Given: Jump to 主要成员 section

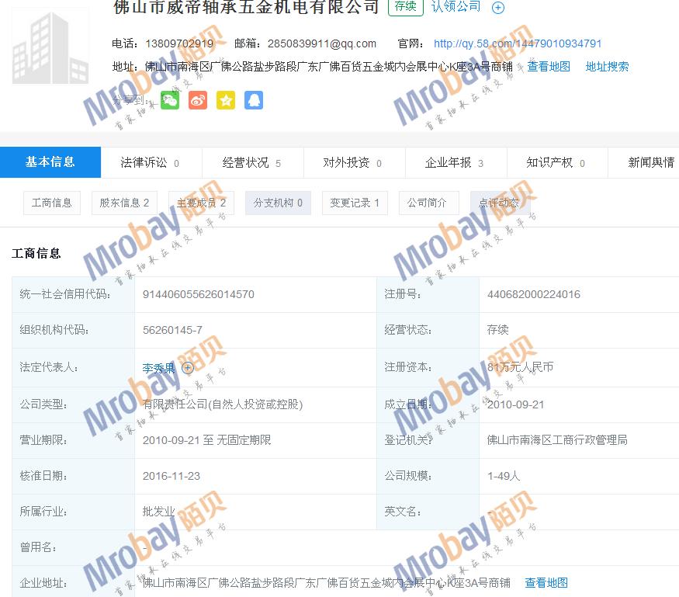Looking at the screenshot, I should (201, 203).
